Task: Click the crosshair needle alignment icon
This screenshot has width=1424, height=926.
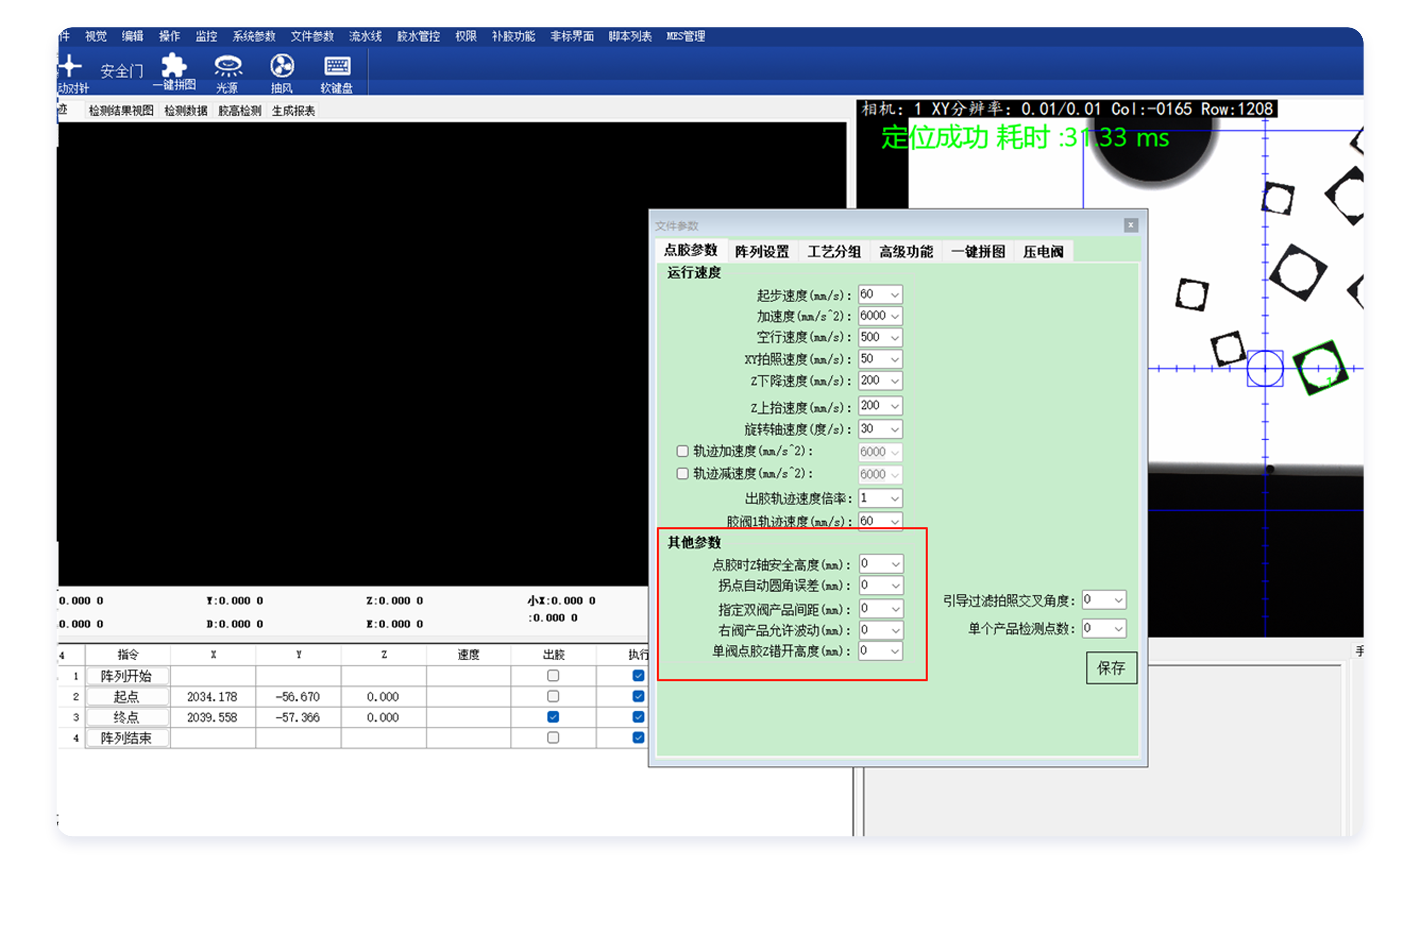Action: (70, 66)
